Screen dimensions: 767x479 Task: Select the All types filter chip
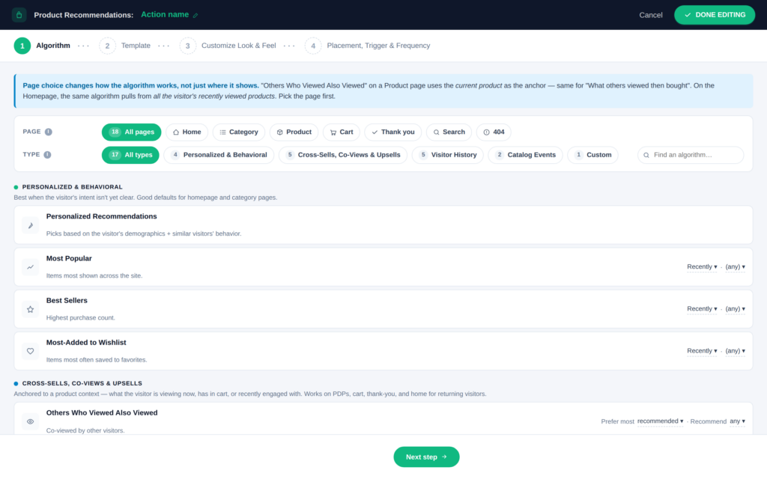[130, 155]
